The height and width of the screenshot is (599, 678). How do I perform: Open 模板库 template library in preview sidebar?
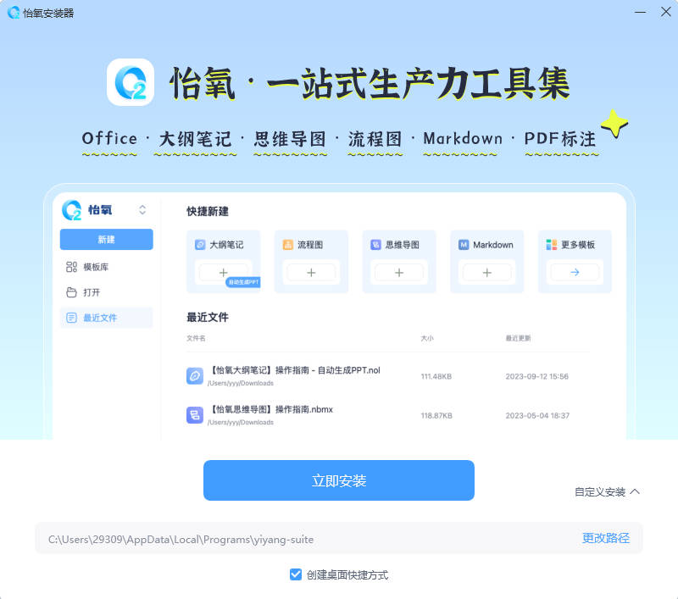(x=107, y=267)
